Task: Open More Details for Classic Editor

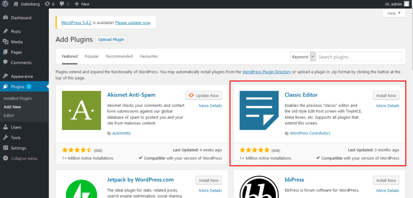Action: coord(388,106)
